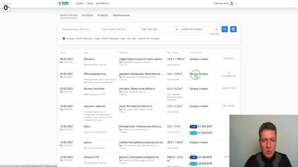Select the Ёмкость cargo title

(x=89, y=59)
